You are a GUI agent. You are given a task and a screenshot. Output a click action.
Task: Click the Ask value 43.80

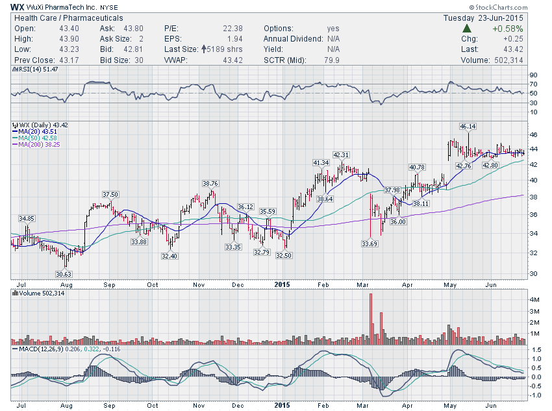(133, 29)
